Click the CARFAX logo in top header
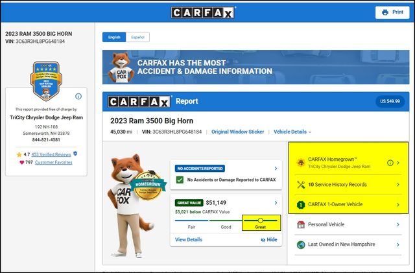 pyautogui.click(x=203, y=12)
